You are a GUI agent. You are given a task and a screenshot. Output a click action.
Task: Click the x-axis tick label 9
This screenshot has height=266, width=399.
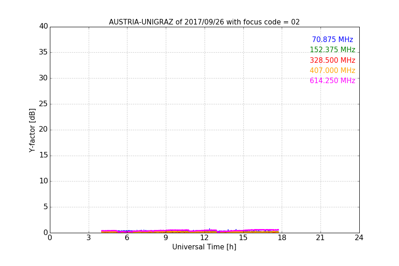[x=166, y=238]
